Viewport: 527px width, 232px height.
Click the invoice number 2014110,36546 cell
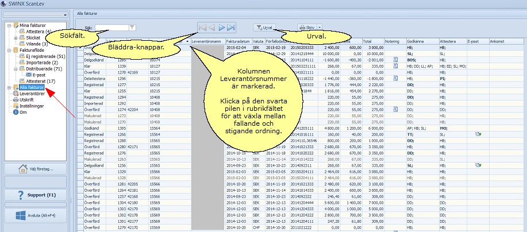(304, 141)
